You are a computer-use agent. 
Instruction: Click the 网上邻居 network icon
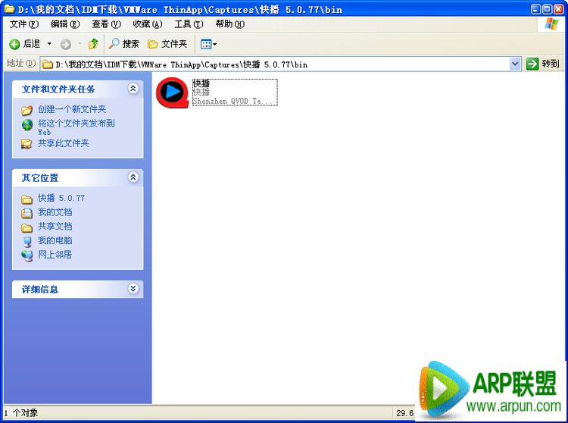coord(27,255)
